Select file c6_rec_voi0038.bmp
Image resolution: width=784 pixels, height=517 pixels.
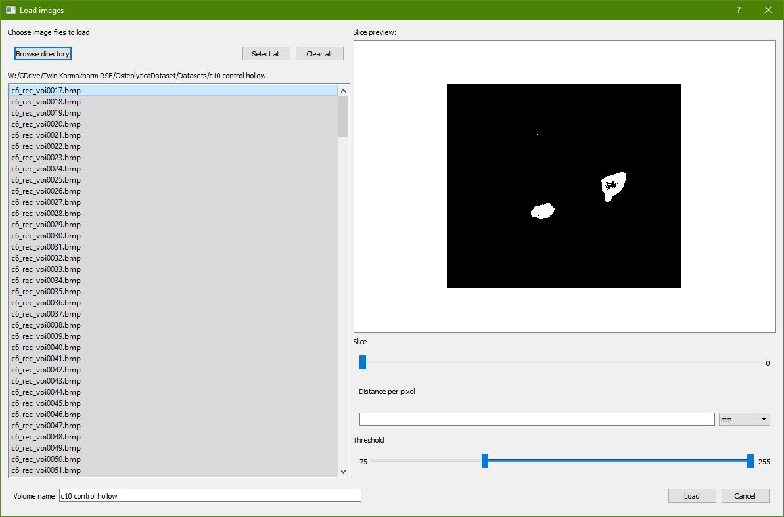click(173, 325)
